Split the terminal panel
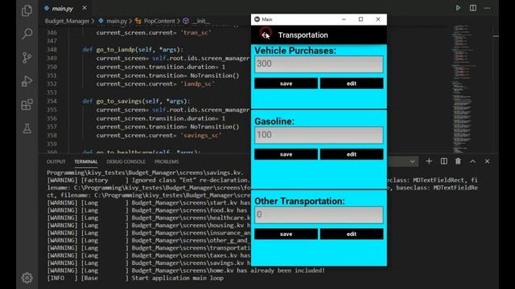 pos(443,161)
